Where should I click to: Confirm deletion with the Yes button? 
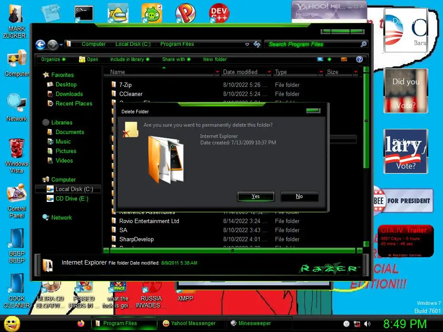click(x=256, y=196)
